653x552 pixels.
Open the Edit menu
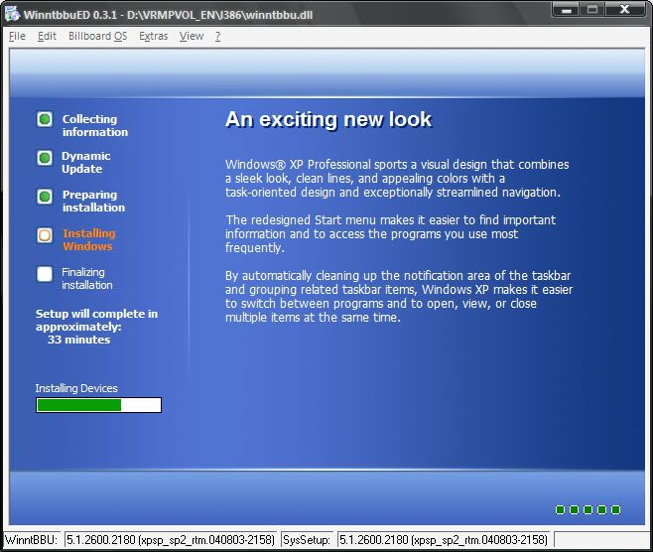[x=47, y=36]
